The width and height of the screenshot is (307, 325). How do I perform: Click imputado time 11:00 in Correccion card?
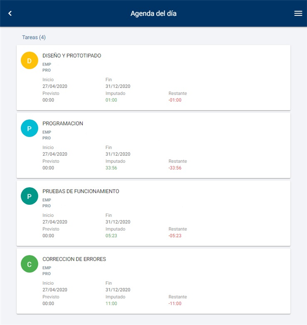tap(111, 304)
